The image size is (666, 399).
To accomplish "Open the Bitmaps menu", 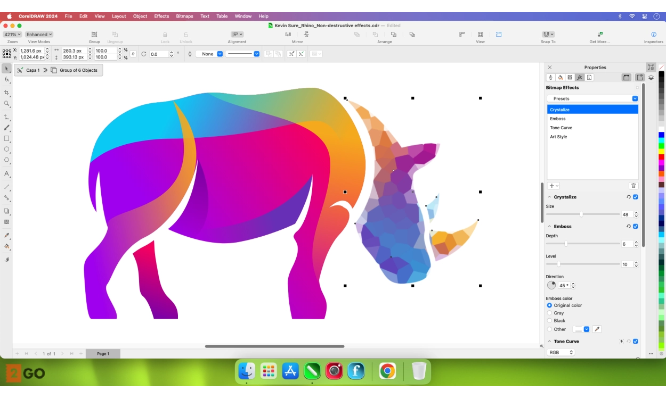I will [184, 16].
